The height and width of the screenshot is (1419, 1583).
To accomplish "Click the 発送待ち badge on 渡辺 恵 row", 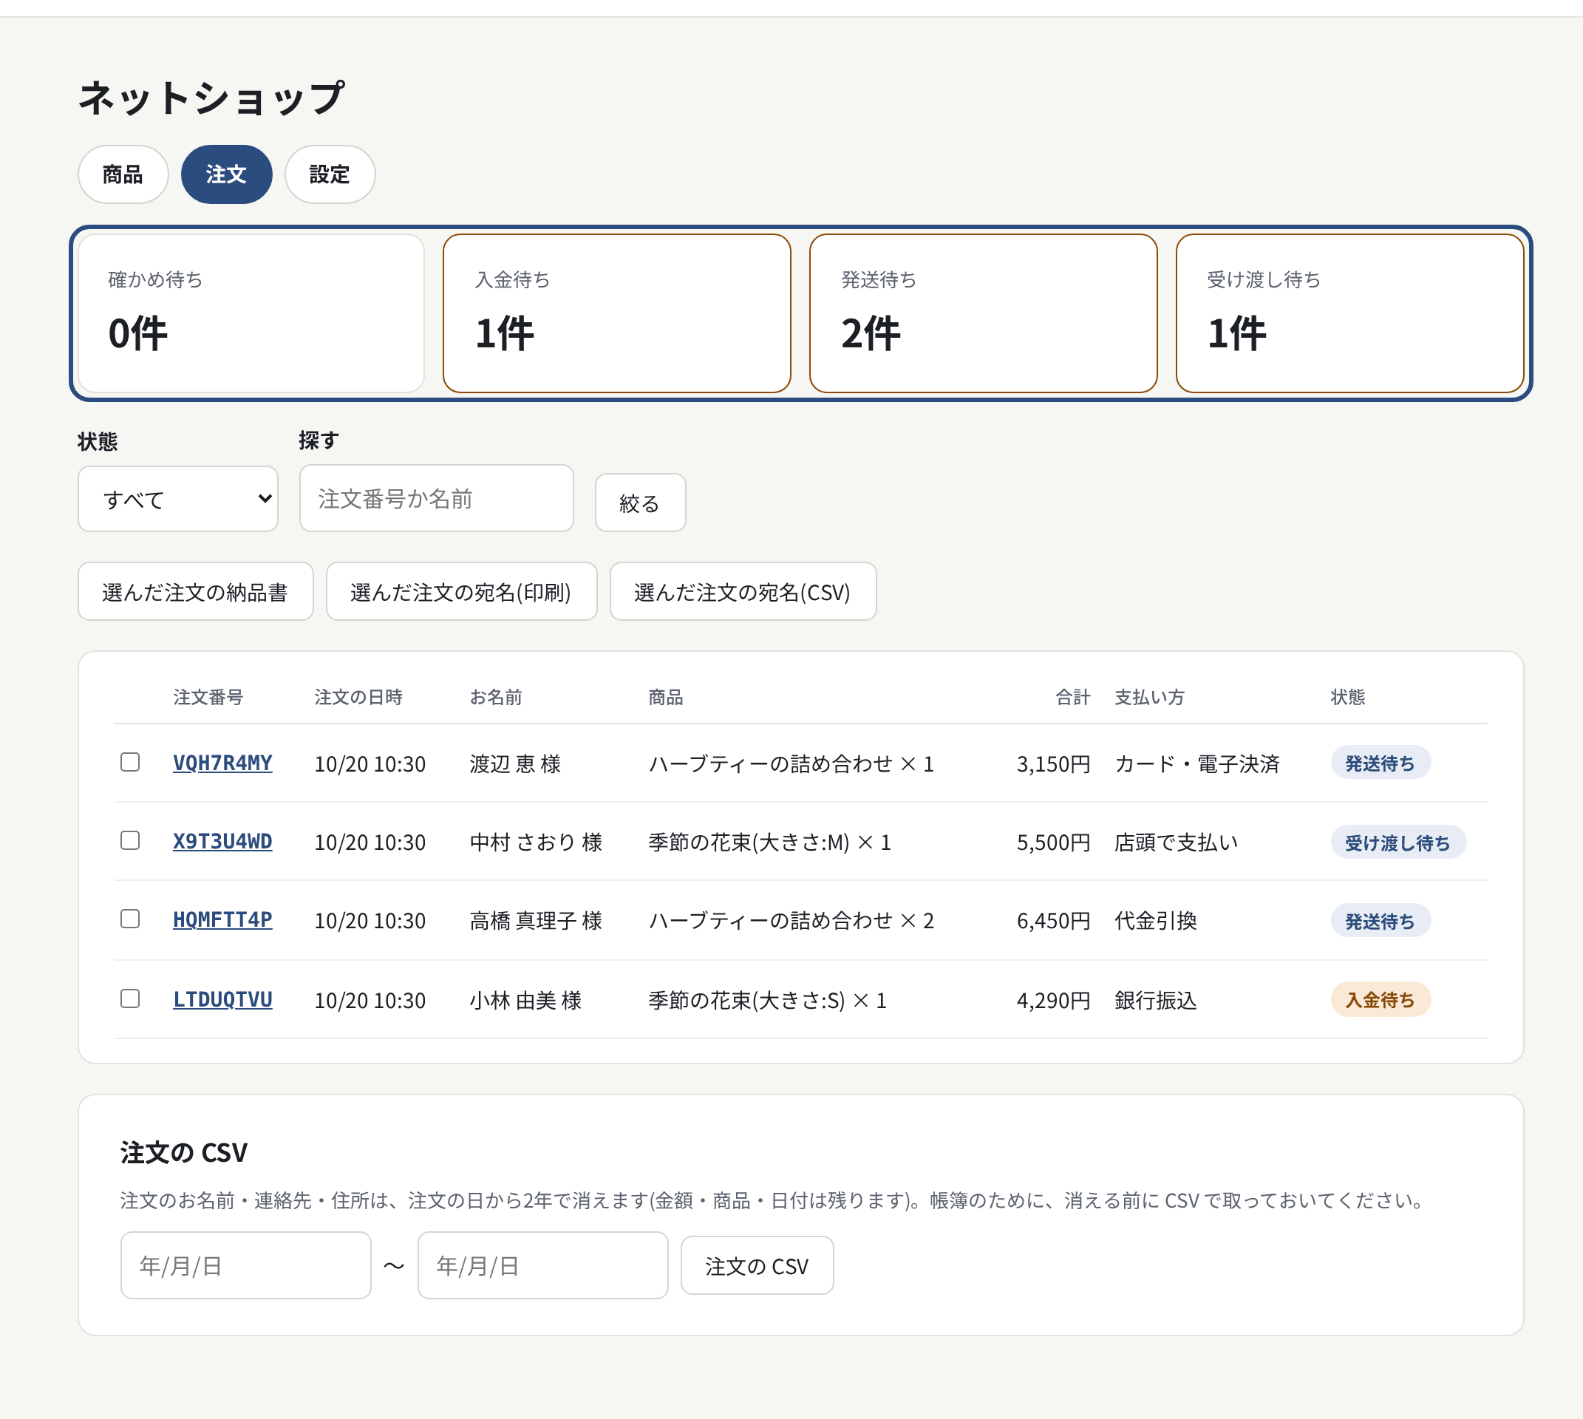I will pyautogui.click(x=1381, y=763).
